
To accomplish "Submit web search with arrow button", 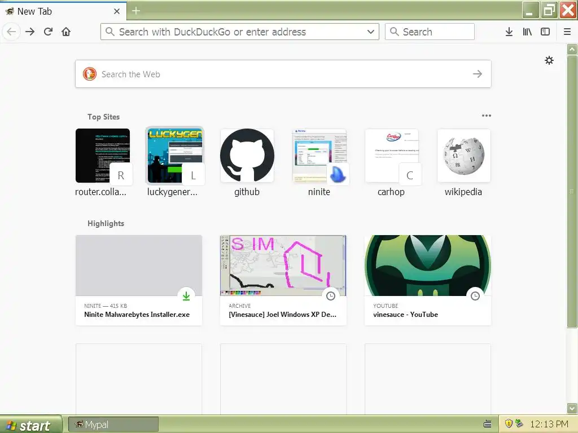I will pos(478,74).
